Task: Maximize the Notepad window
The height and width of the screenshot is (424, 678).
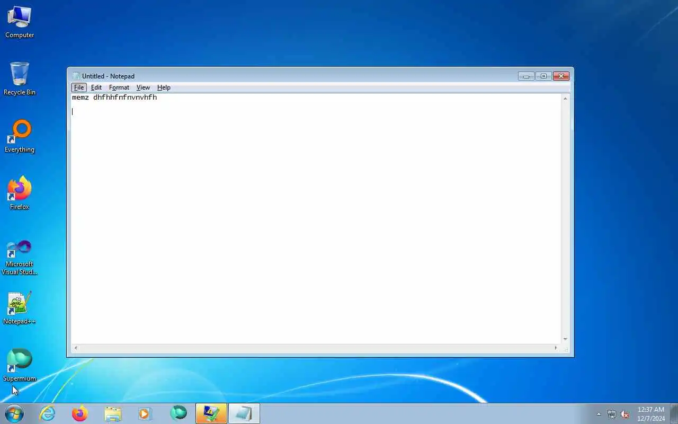Action: 543,76
